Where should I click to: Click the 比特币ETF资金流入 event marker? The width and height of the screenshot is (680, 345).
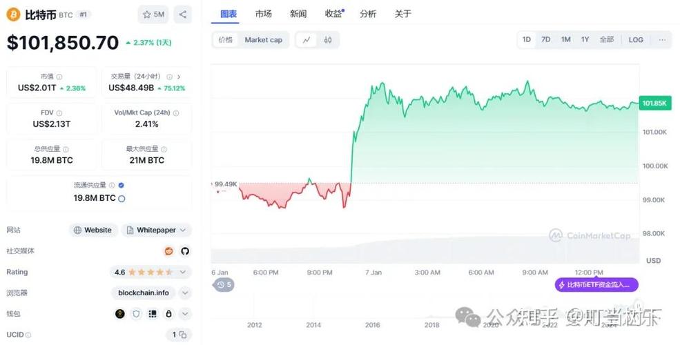(x=596, y=284)
